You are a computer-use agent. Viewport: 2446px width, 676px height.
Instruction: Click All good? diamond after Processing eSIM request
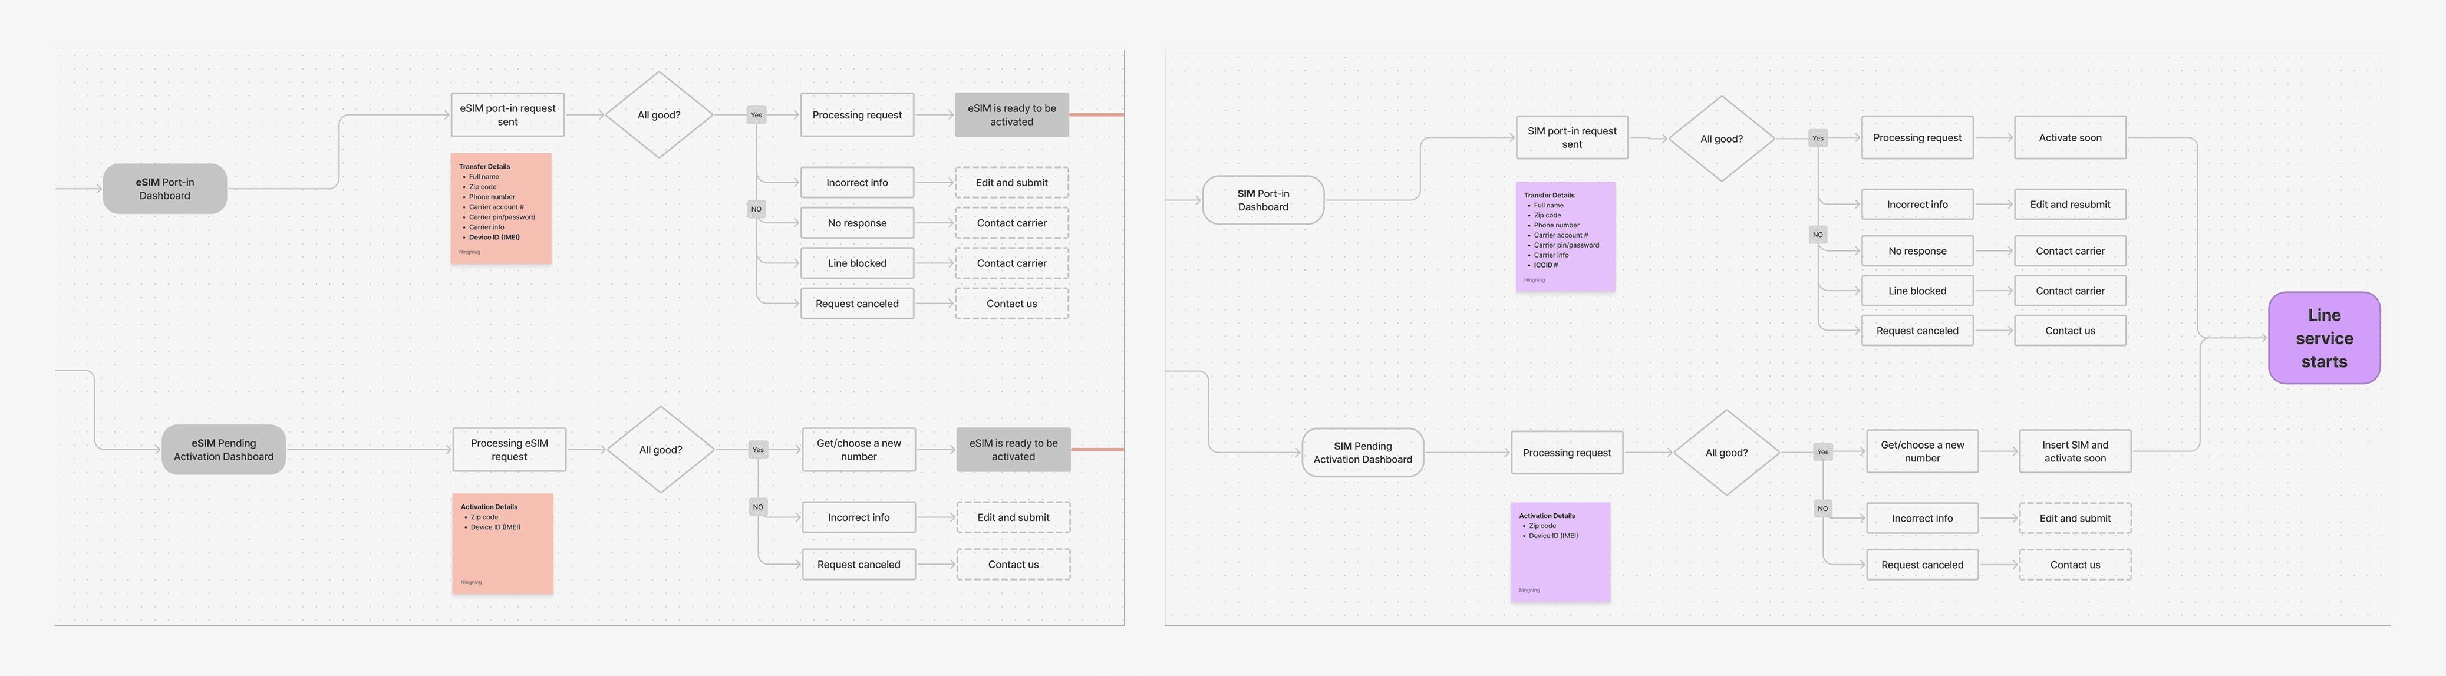tap(660, 450)
